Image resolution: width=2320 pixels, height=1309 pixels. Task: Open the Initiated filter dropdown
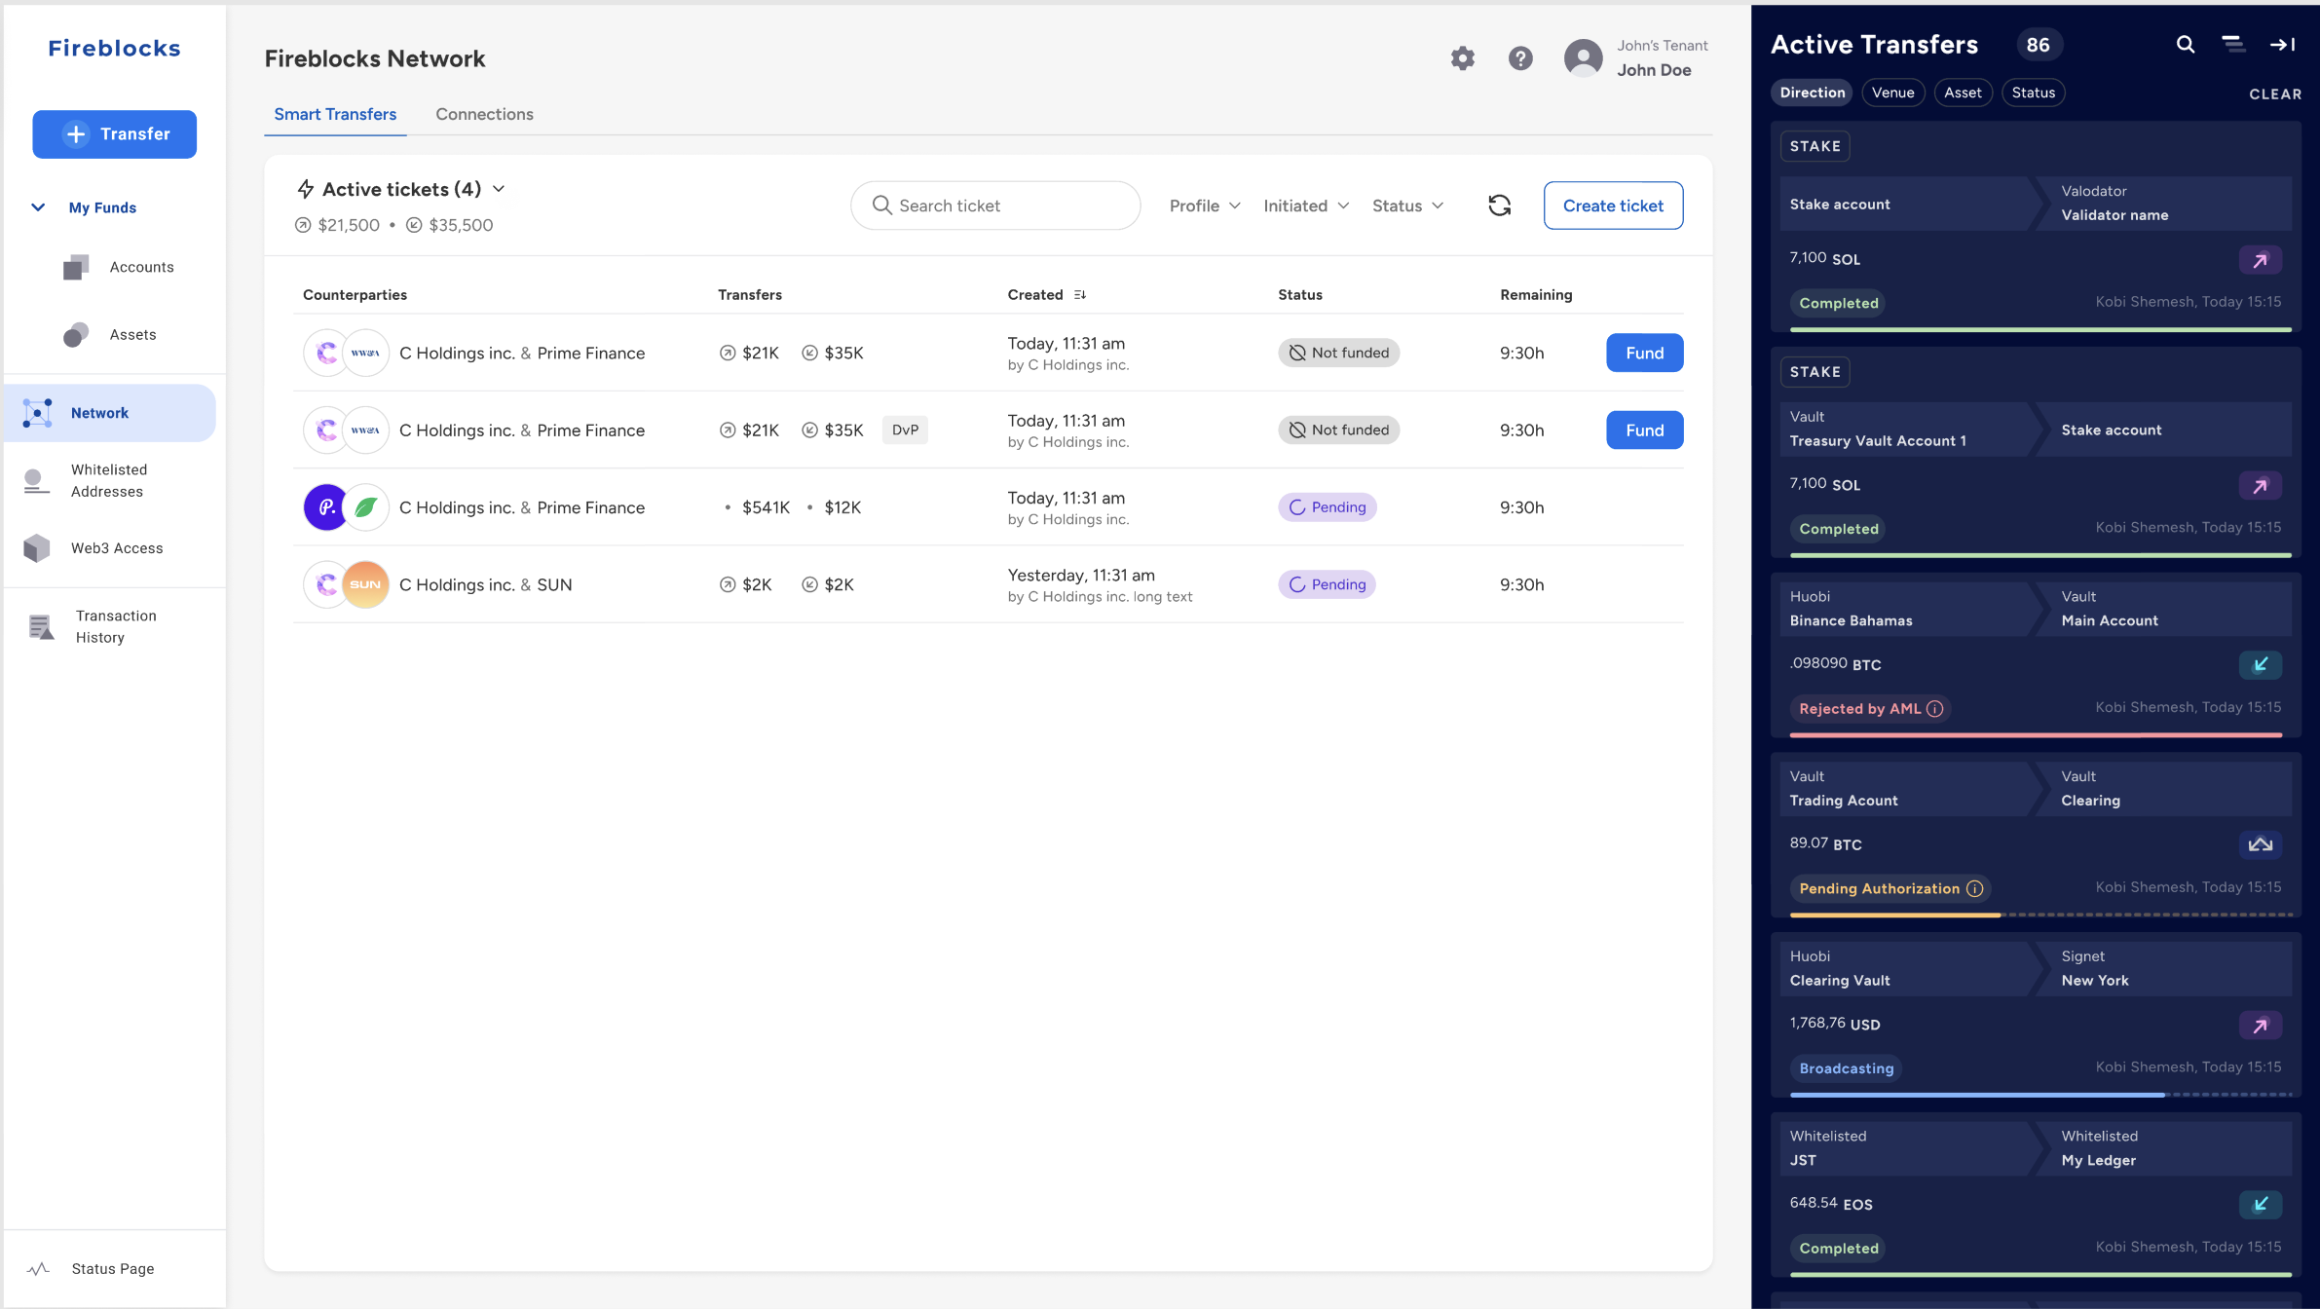click(x=1306, y=206)
